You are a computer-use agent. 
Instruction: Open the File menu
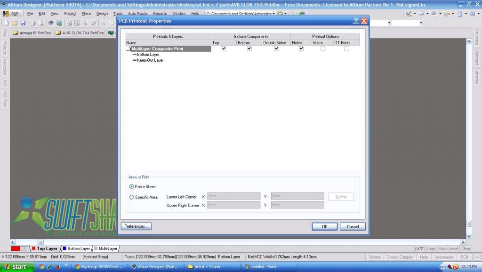click(x=30, y=14)
